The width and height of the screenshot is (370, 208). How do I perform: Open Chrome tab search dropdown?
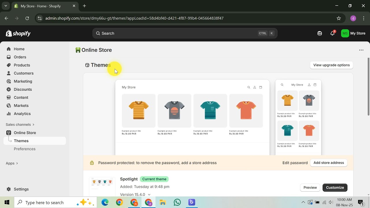coord(5,6)
